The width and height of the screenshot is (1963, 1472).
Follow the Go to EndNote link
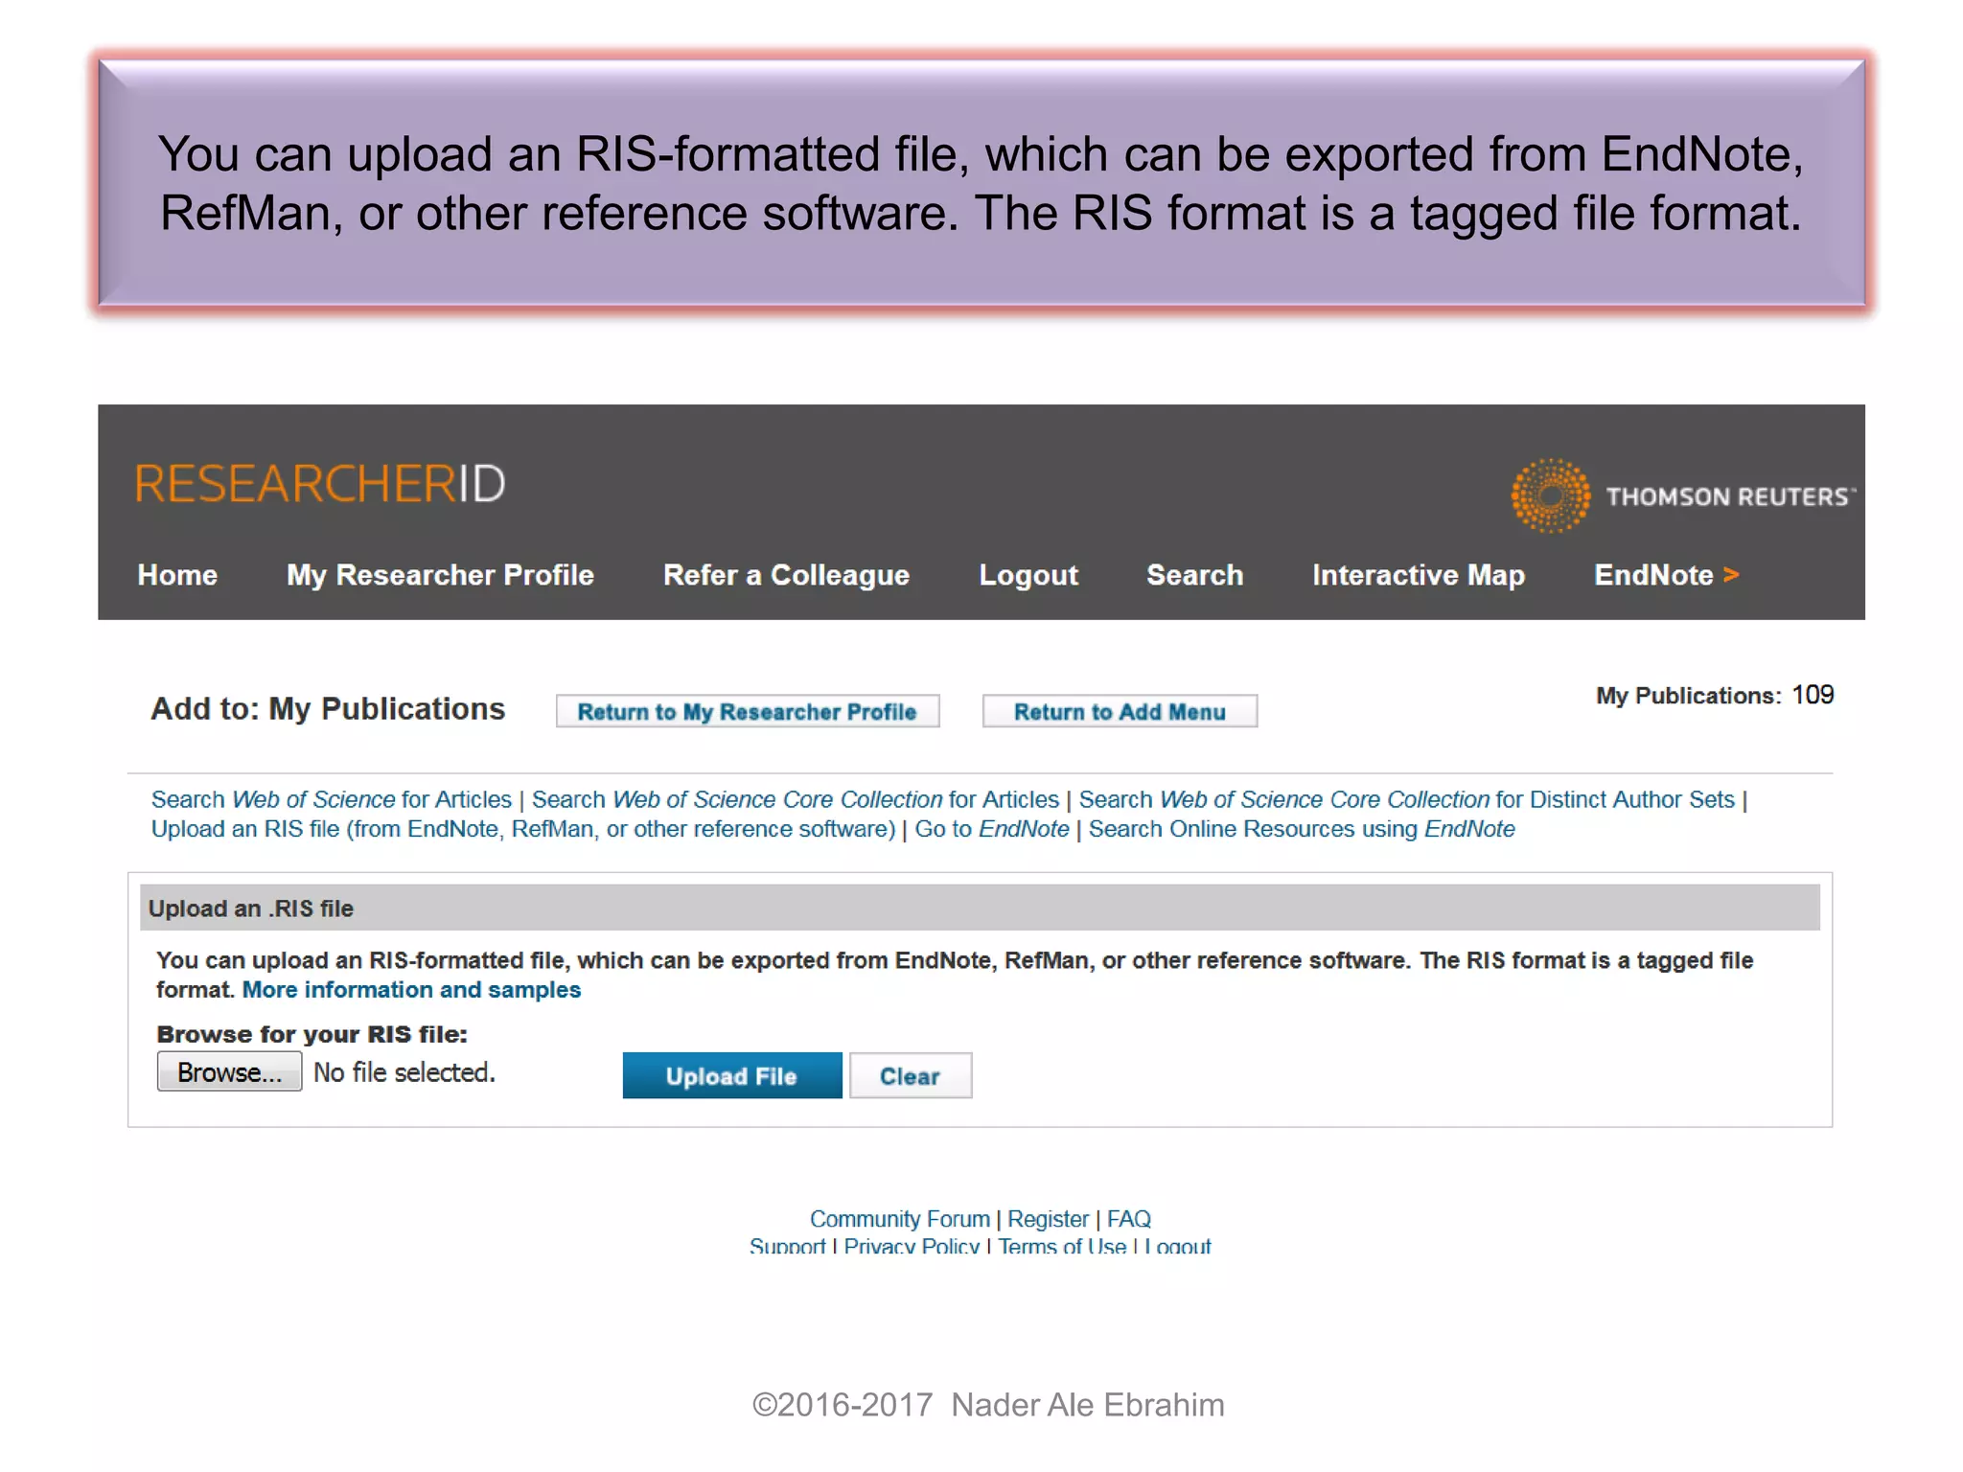[x=992, y=829]
